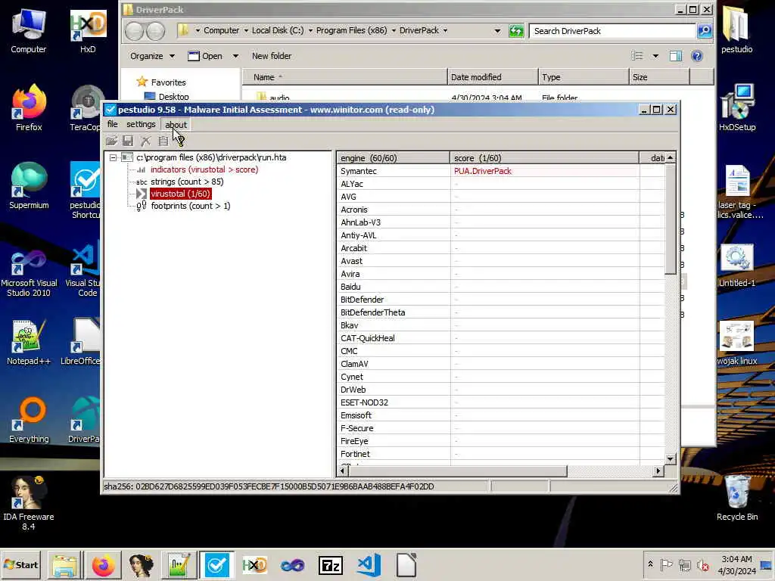775x581 pixels.
Task: Click the copy/clipboard toolbar icon in pestudio
Action: tap(163, 141)
